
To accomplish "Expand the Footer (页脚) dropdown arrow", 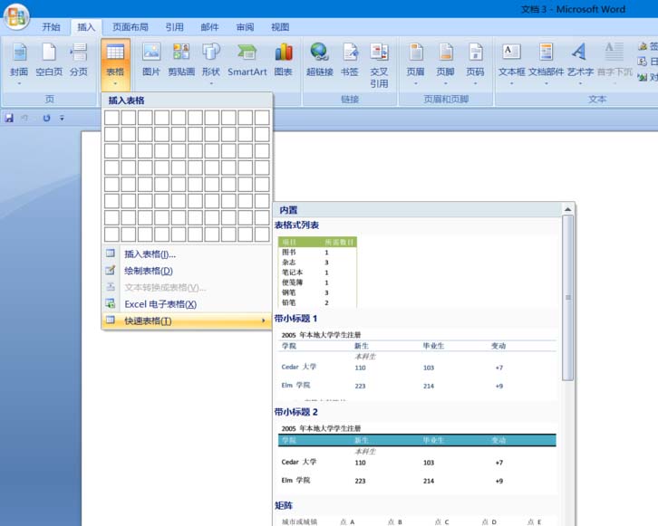I will coord(445,84).
